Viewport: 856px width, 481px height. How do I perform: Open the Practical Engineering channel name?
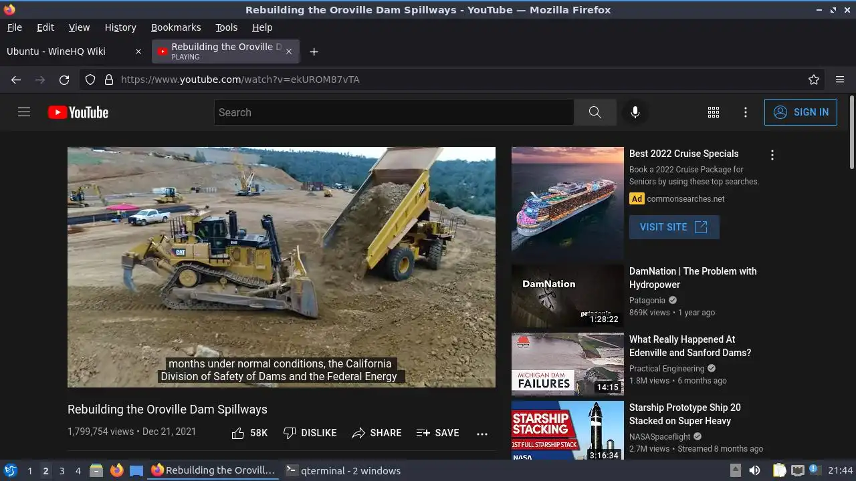coord(667,369)
